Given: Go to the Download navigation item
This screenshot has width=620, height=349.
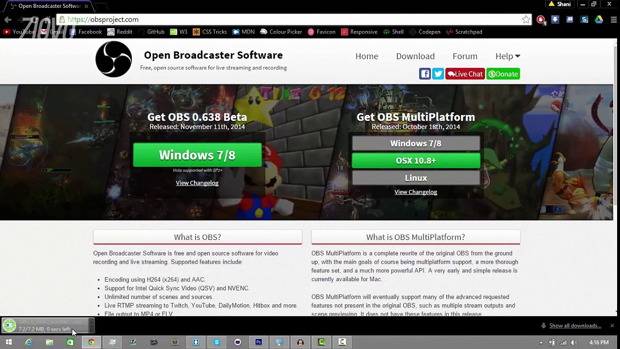Looking at the screenshot, I should 415,56.
